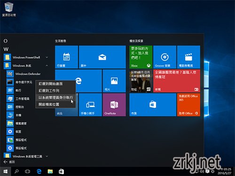
Task: Open the 取得 Office tile
Action: pos(188,105)
